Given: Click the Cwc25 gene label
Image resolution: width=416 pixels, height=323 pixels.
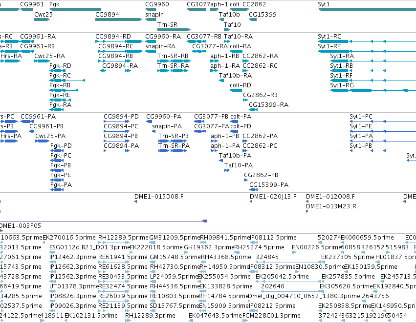Looking at the screenshot, I should click(44, 15).
